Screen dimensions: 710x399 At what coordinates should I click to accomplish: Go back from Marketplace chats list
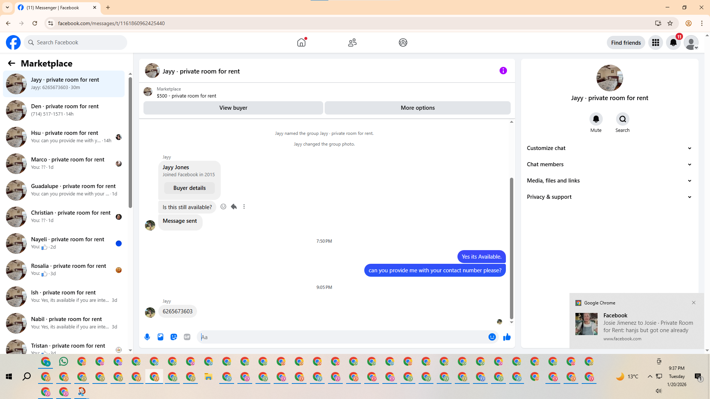pyautogui.click(x=11, y=63)
